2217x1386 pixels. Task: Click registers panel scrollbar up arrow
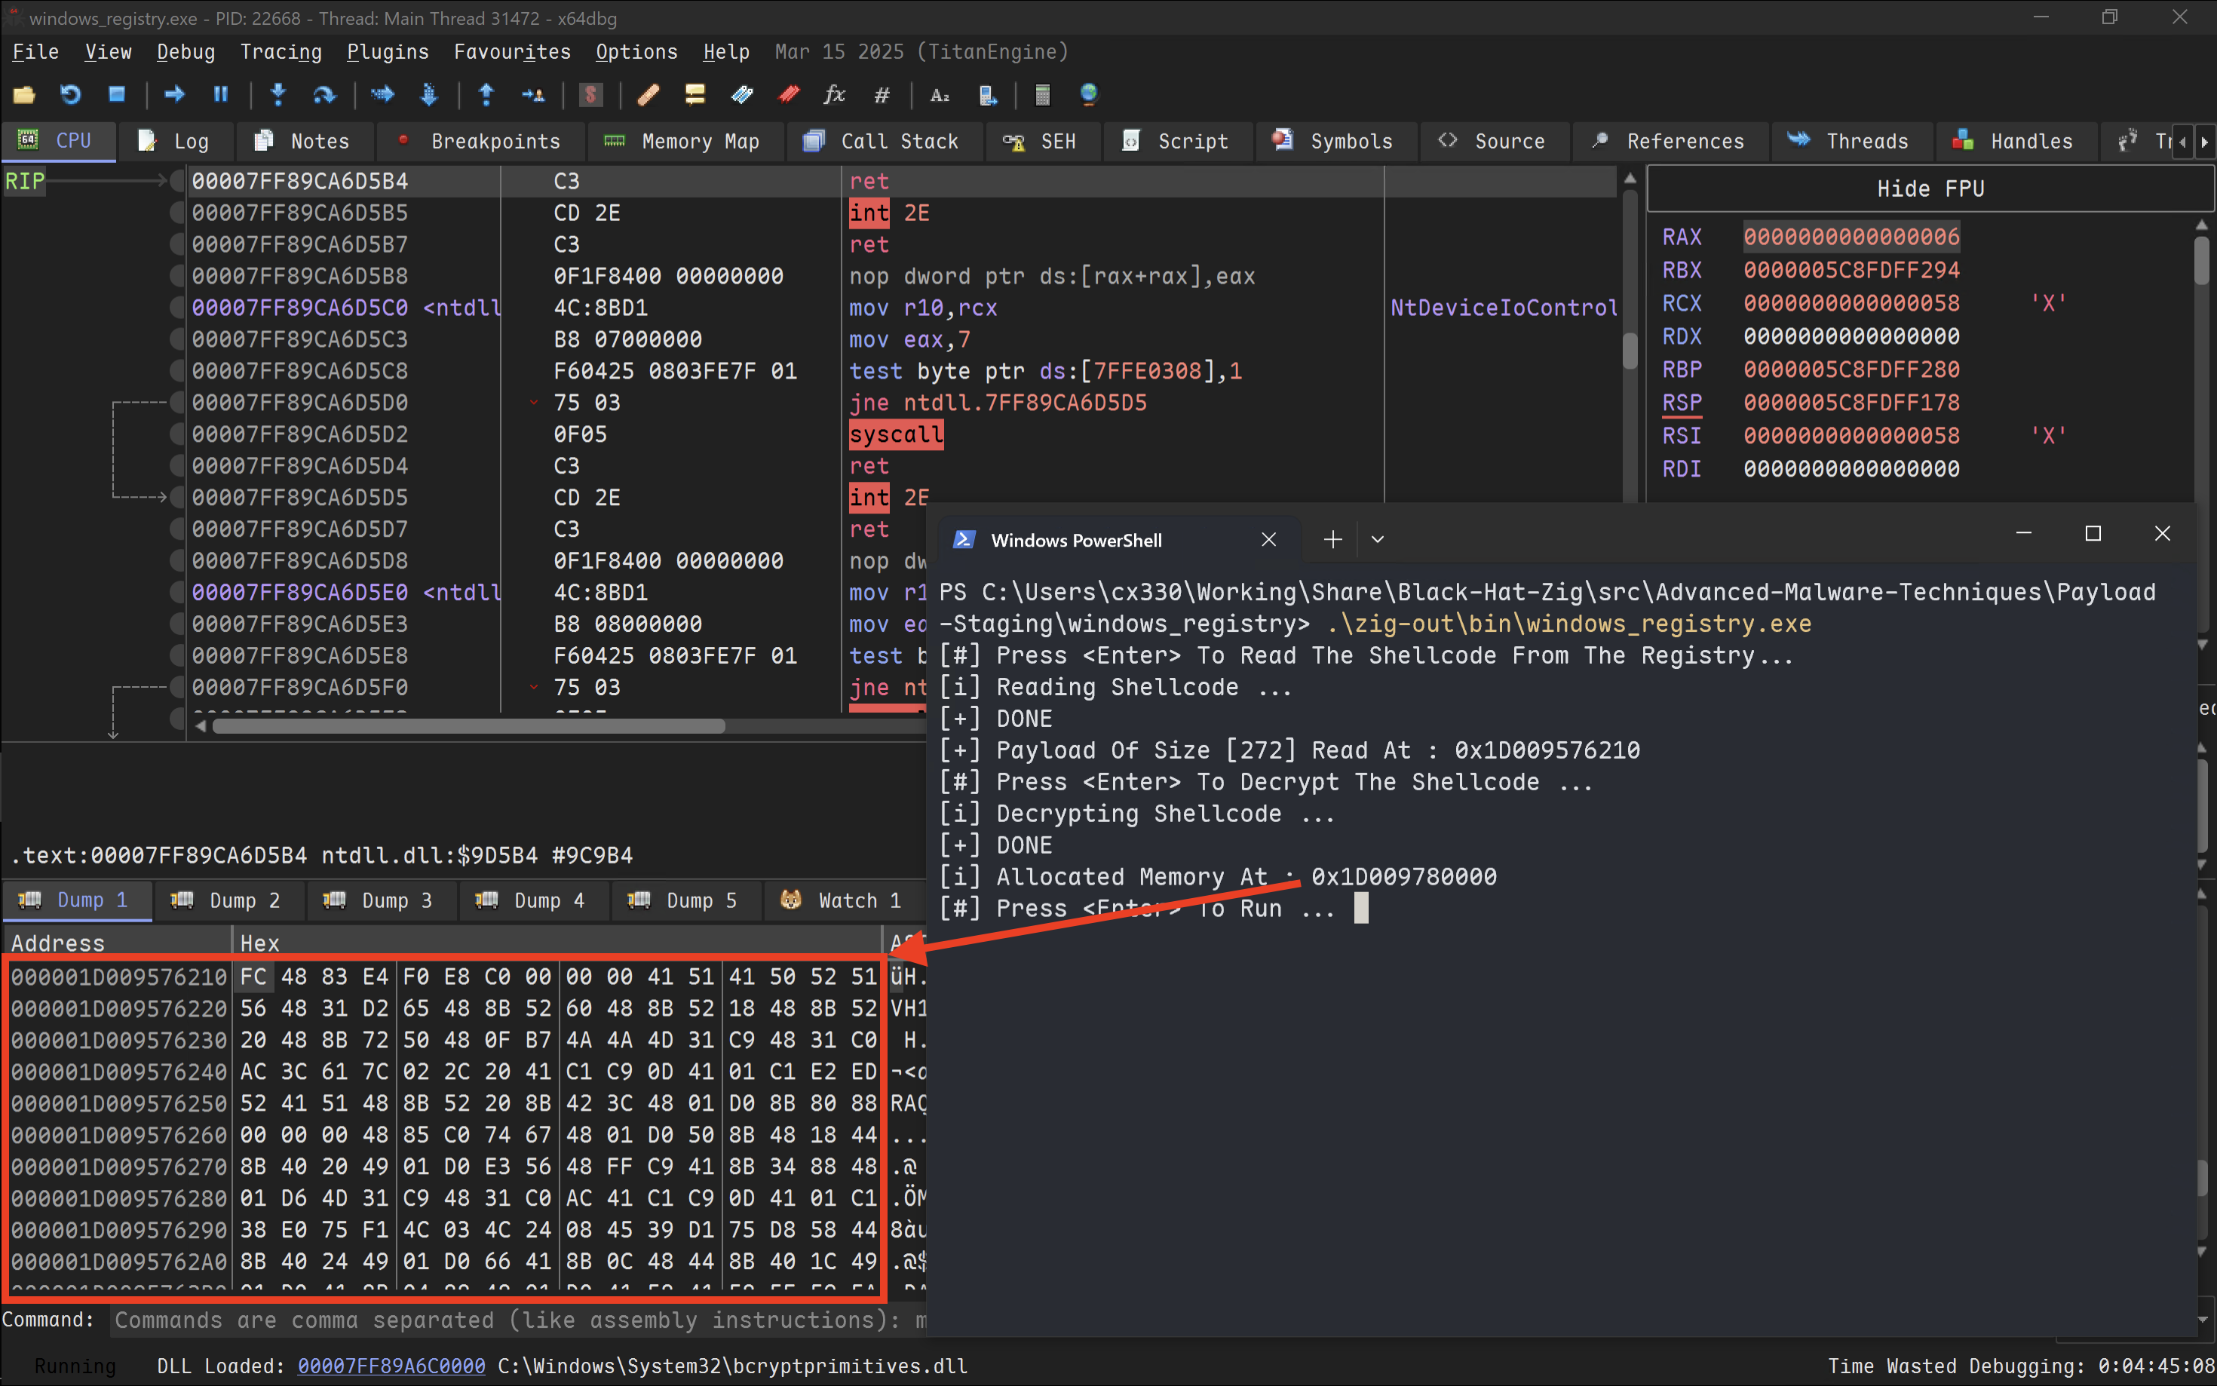pyautogui.click(x=2203, y=225)
